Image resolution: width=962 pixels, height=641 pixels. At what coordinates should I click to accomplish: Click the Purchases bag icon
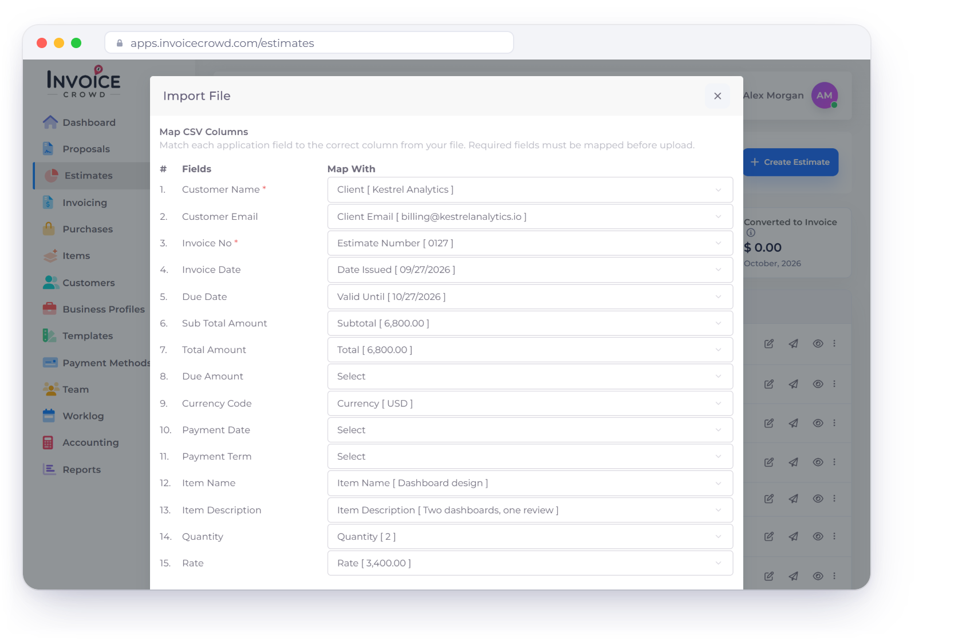pos(49,228)
